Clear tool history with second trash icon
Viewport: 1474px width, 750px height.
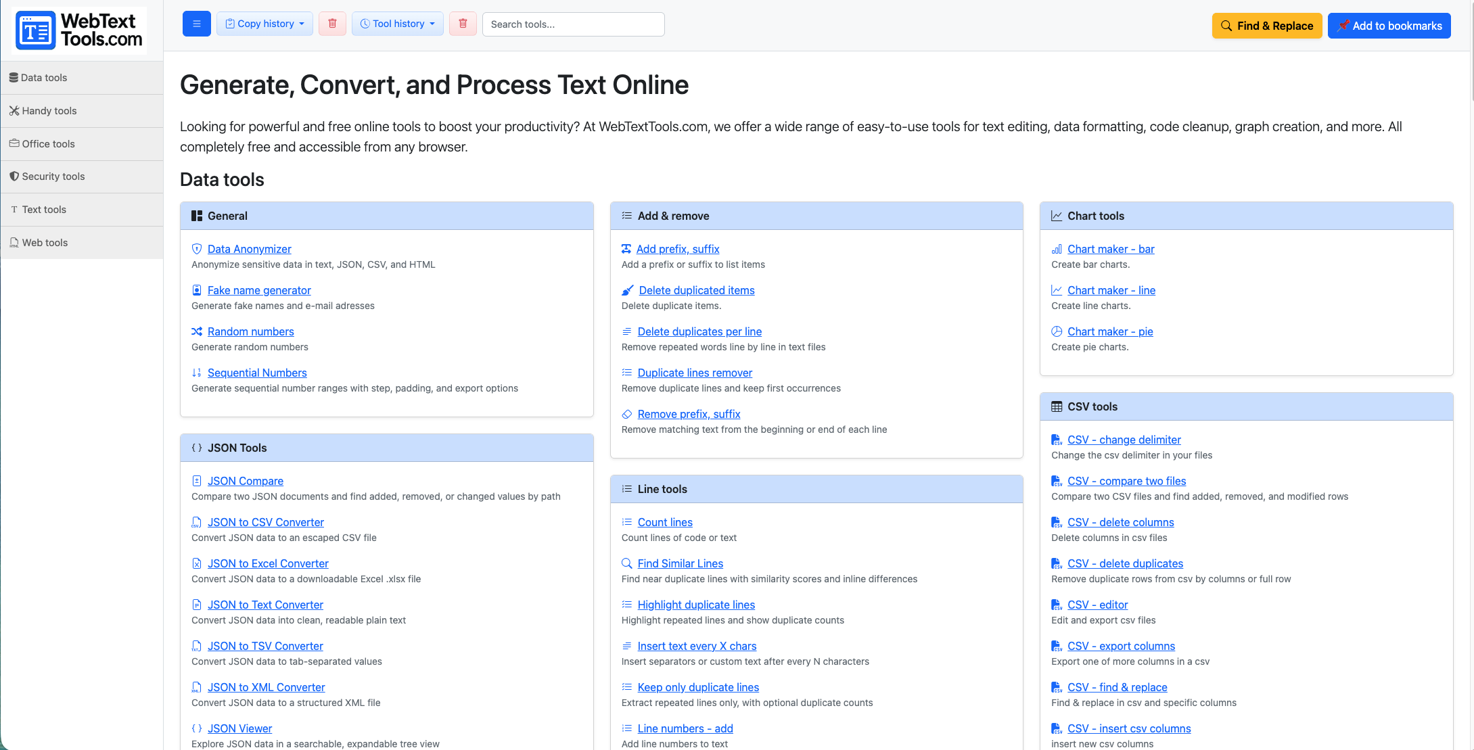463,24
